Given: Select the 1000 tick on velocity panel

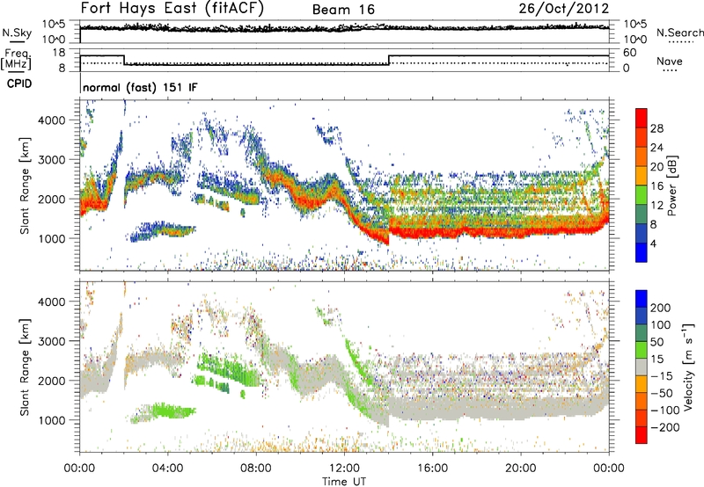Looking at the screenshot, I should [x=52, y=420].
